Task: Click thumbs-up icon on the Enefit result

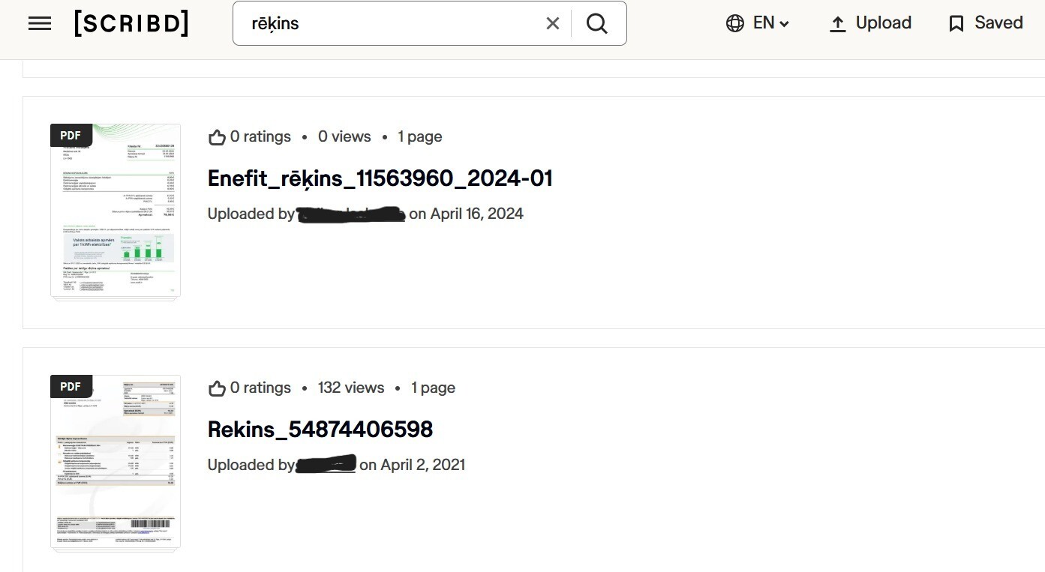Action: [x=217, y=136]
